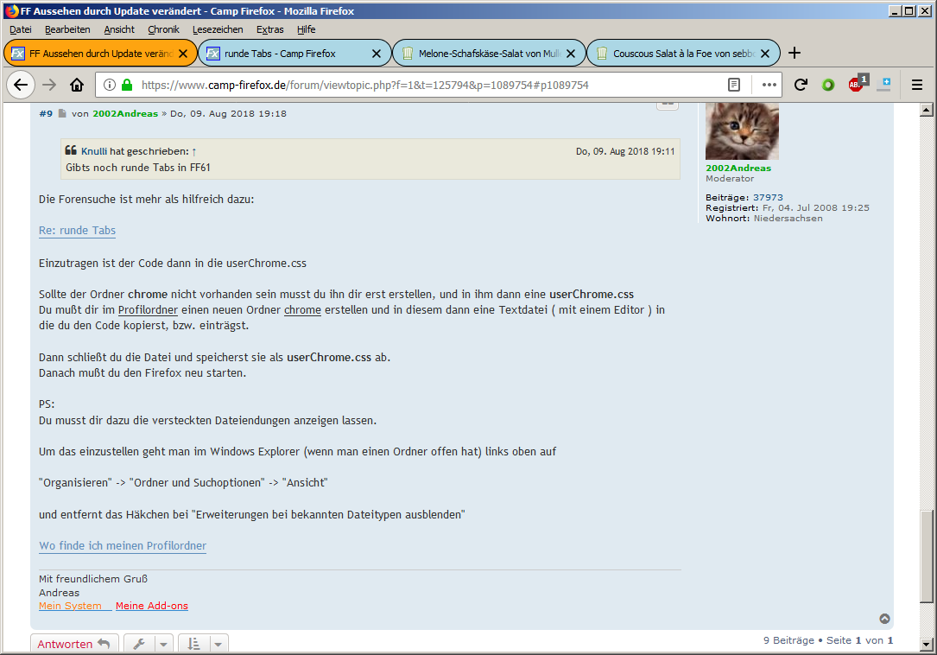Viewport: 937px width, 655px height.
Task: Toggle reader view icon
Action: coord(734,85)
